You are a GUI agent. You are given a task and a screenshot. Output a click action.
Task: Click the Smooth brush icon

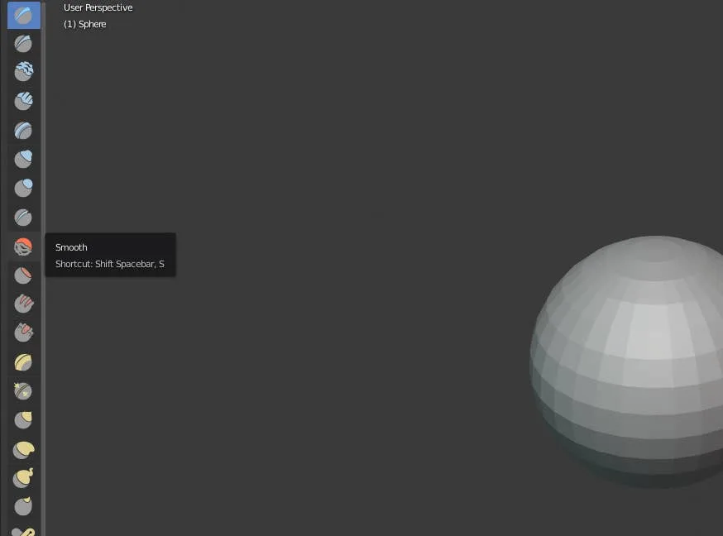tap(23, 246)
